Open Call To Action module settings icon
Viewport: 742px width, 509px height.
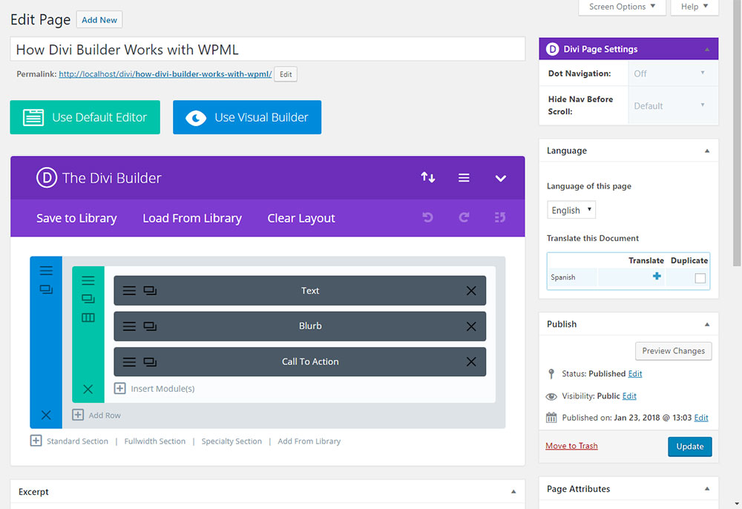coord(129,362)
